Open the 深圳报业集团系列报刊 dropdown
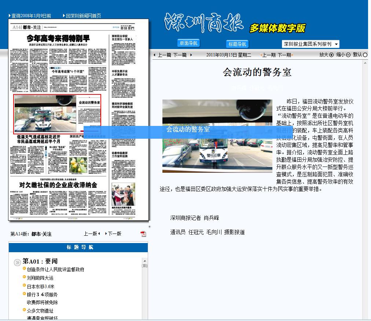This screenshot has height=321, width=371. [310, 44]
